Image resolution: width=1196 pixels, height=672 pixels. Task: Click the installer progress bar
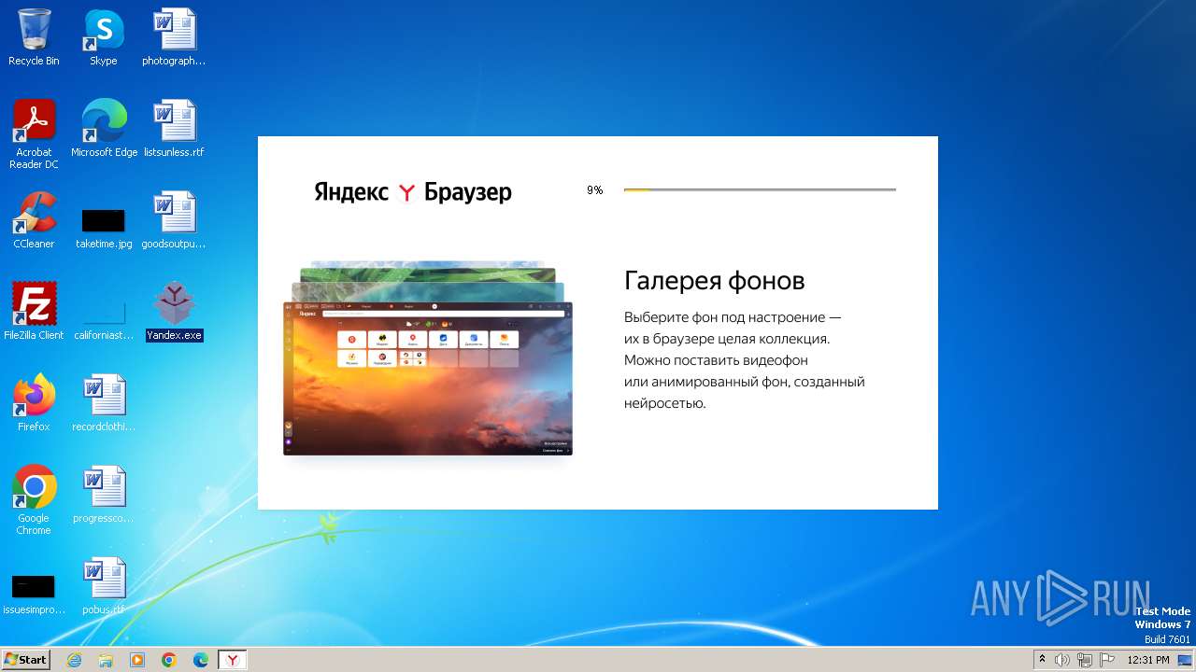[760, 189]
